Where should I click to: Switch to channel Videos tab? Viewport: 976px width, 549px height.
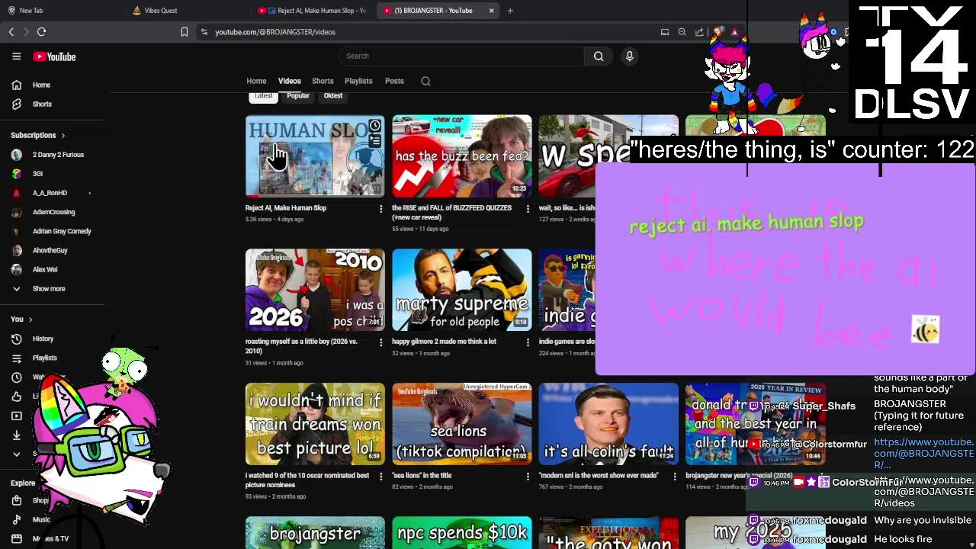(x=289, y=81)
